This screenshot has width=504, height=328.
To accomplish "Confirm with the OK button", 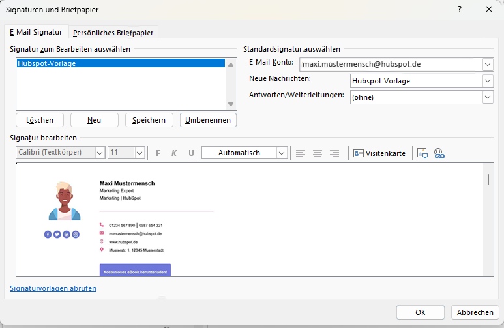I will [x=421, y=312].
